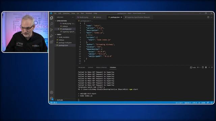Screen dimensions: 216x121
Task: Kill the terminal with trash icon
Action: [x=206, y=67]
